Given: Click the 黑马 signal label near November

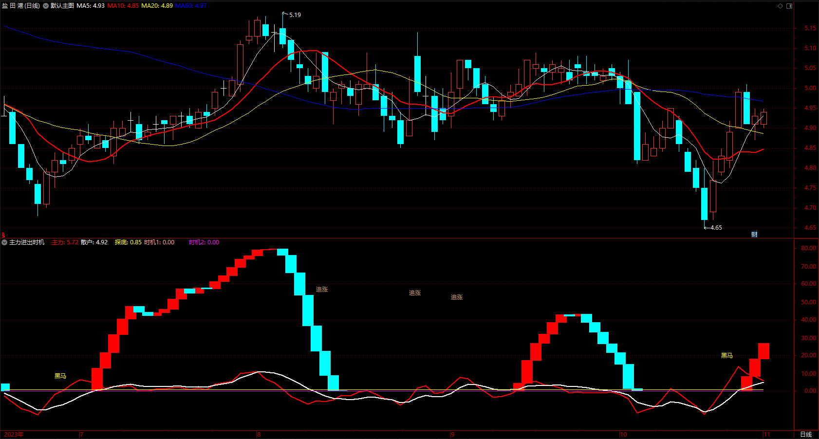Looking at the screenshot, I should [x=727, y=356].
